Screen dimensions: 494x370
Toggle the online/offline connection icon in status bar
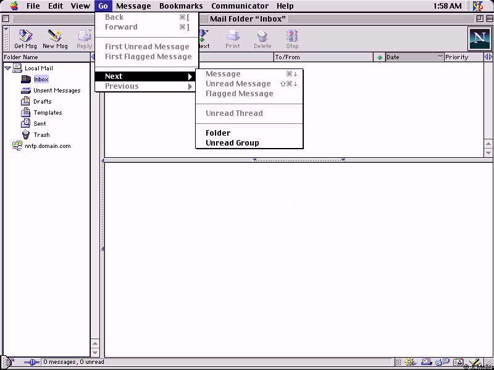30,362
